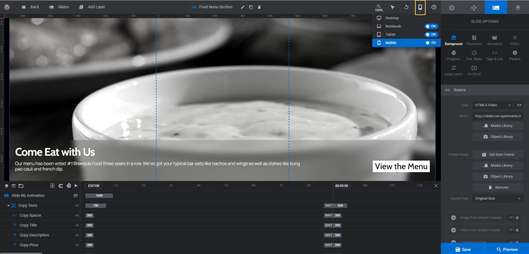Open the help question mark icon
Image resolution: width=529 pixels, height=254 pixels.
click(x=434, y=7)
